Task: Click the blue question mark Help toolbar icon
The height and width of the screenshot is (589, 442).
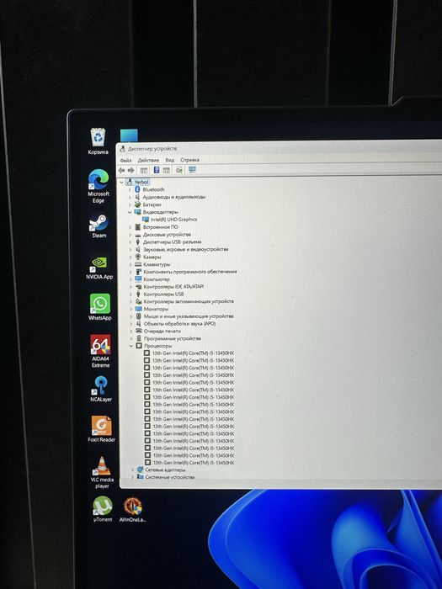Action: pos(157,170)
